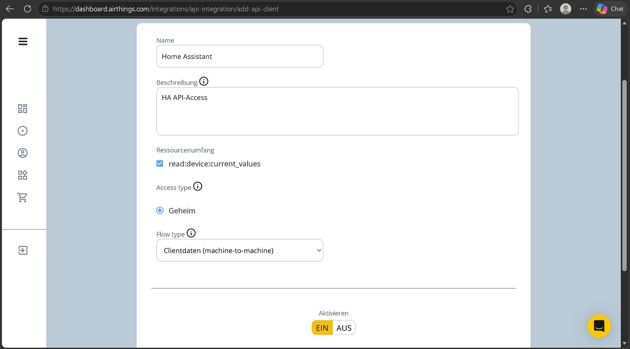Click the read:device:current_values label text
Viewport: 630px width, 349px height.
tap(215, 164)
